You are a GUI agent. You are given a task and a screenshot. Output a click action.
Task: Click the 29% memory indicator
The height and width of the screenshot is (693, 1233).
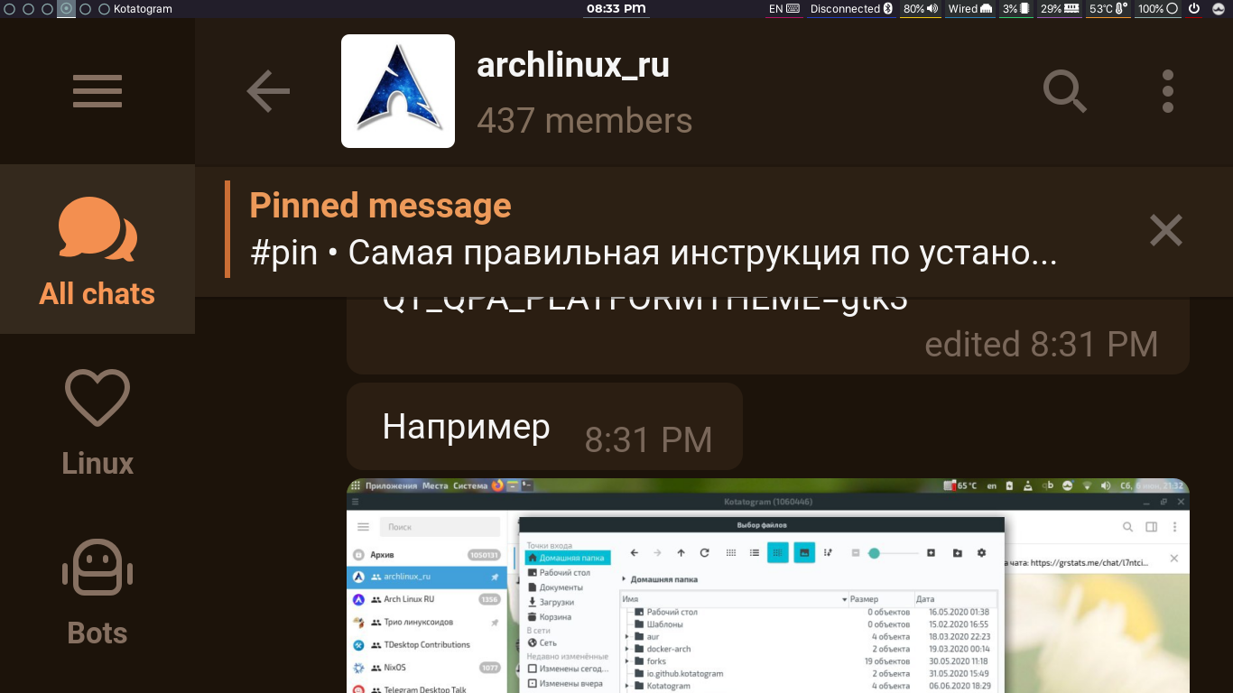click(x=1060, y=9)
